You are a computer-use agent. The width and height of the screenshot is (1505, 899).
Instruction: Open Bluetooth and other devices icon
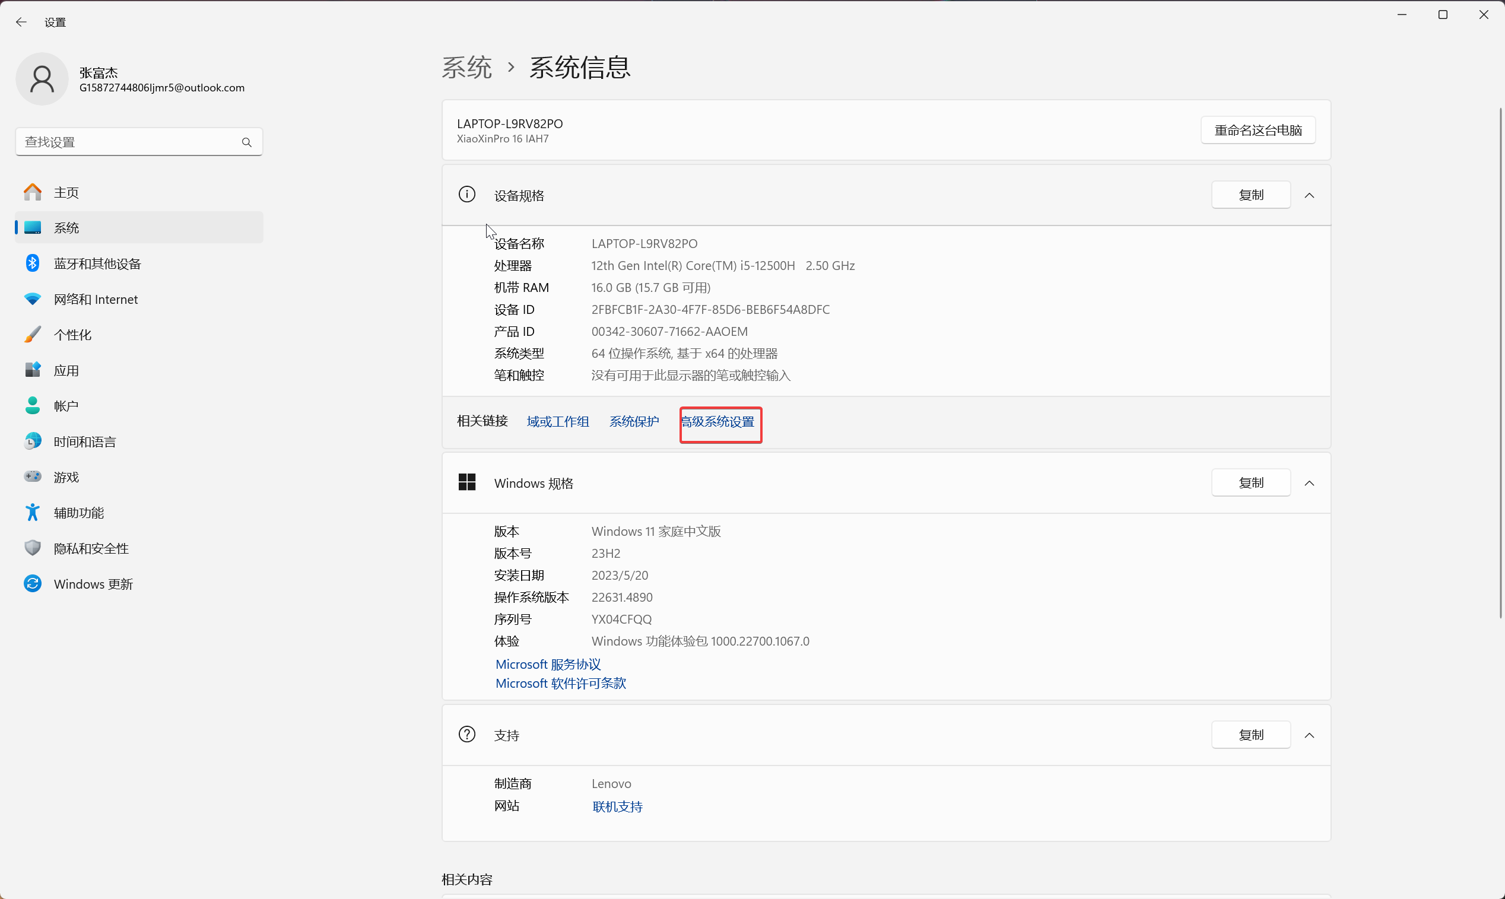[33, 263]
